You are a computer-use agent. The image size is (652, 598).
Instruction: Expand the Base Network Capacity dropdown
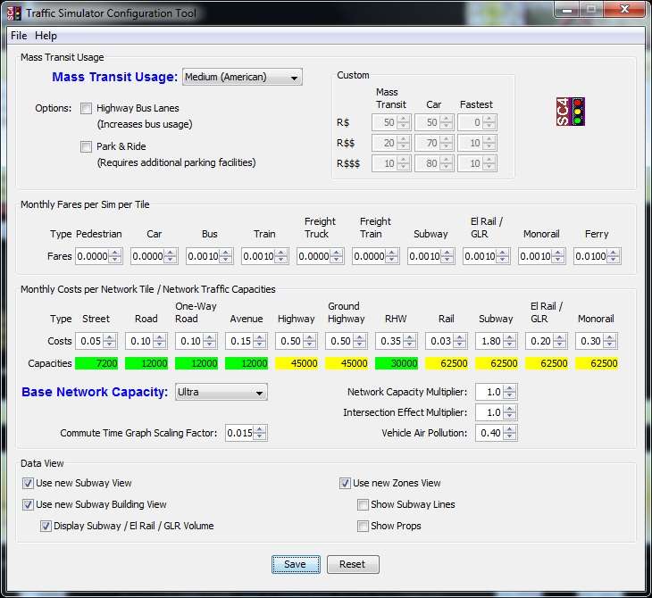[x=222, y=392]
